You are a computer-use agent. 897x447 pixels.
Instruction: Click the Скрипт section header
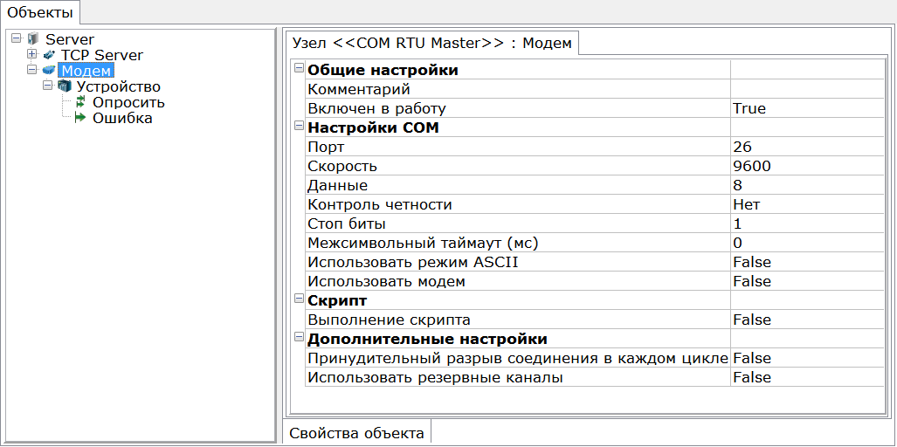coord(337,300)
